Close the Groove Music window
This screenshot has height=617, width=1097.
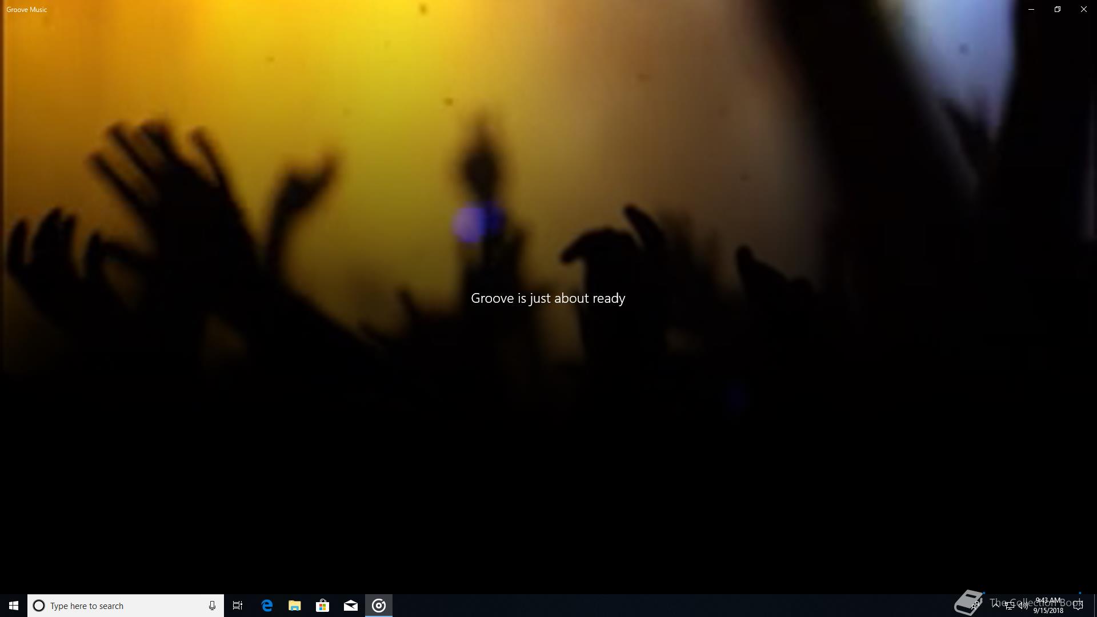point(1084,9)
